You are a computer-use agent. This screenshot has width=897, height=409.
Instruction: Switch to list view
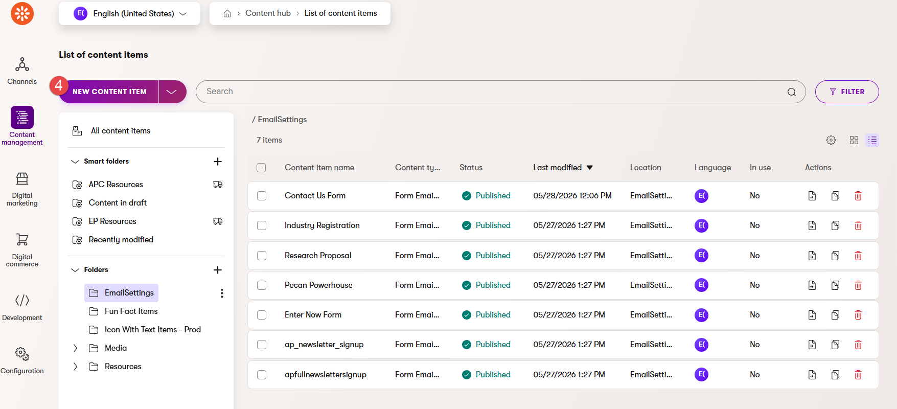coord(872,140)
